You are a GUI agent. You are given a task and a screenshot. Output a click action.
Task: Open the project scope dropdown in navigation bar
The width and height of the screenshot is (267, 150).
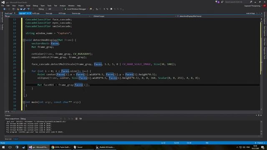[x=47, y=16]
